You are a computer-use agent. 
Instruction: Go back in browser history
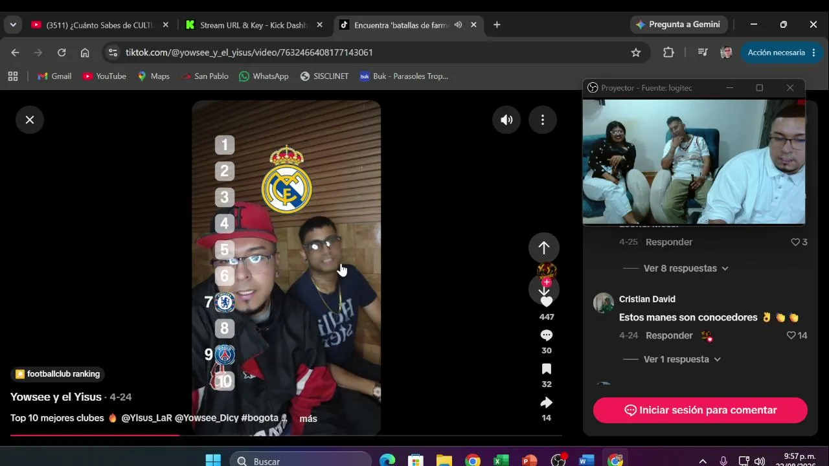pos(16,52)
